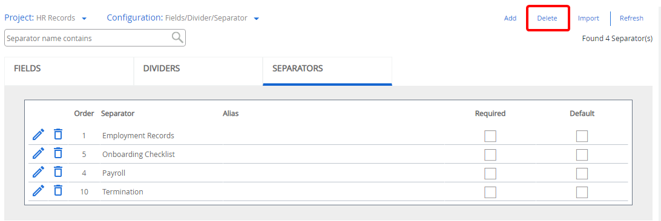This screenshot has width=661, height=221.
Task: Tick Required checkbox for Termination
Action: 490,192
